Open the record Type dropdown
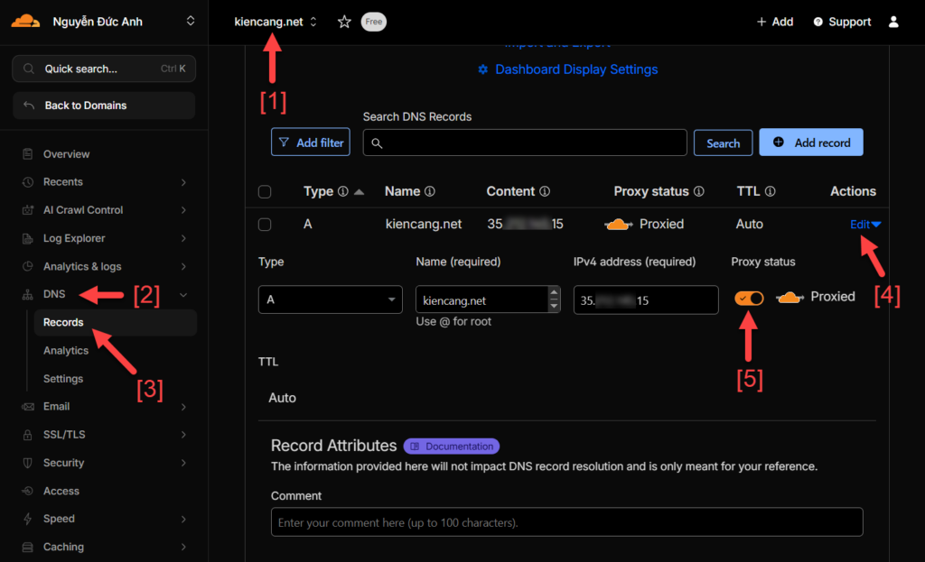The height and width of the screenshot is (562, 925). pyautogui.click(x=330, y=299)
